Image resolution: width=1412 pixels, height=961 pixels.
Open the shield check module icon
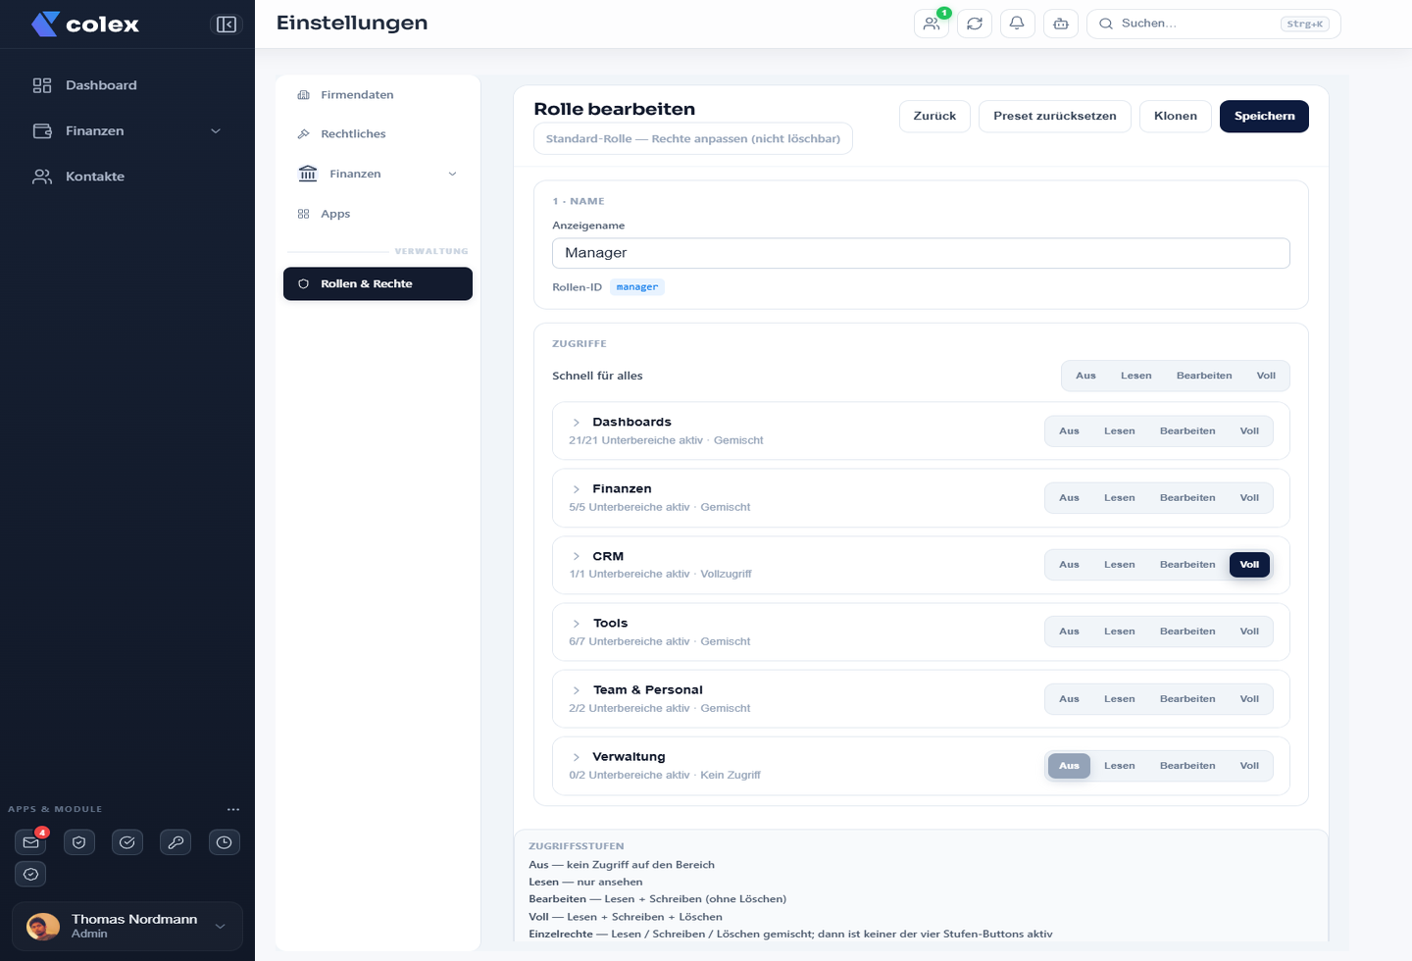point(79,842)
